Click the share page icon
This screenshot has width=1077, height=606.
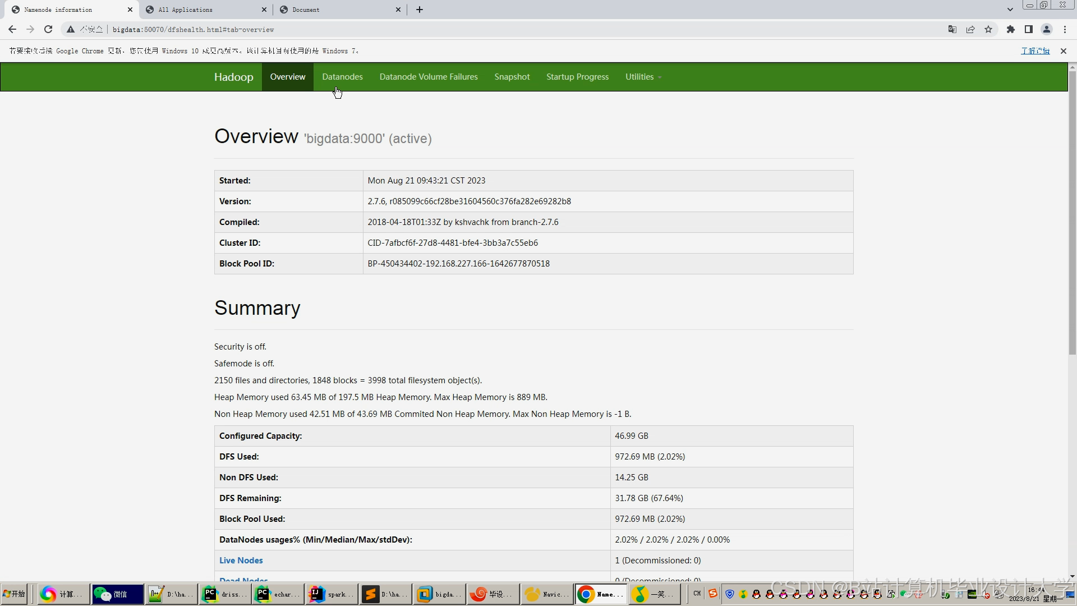coord(970,29)
